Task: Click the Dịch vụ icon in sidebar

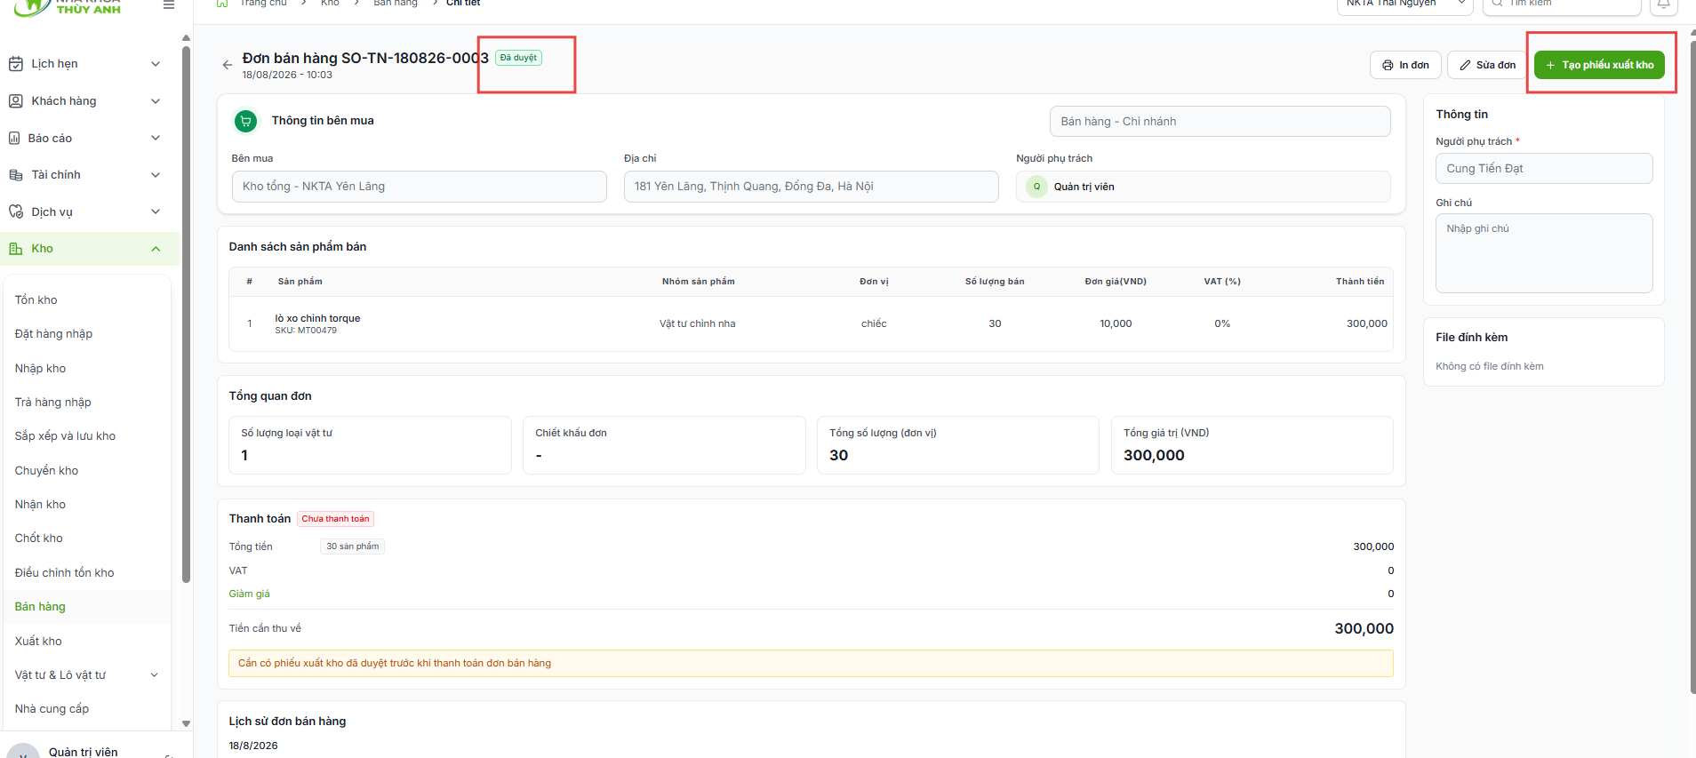Action: point(16,211)
